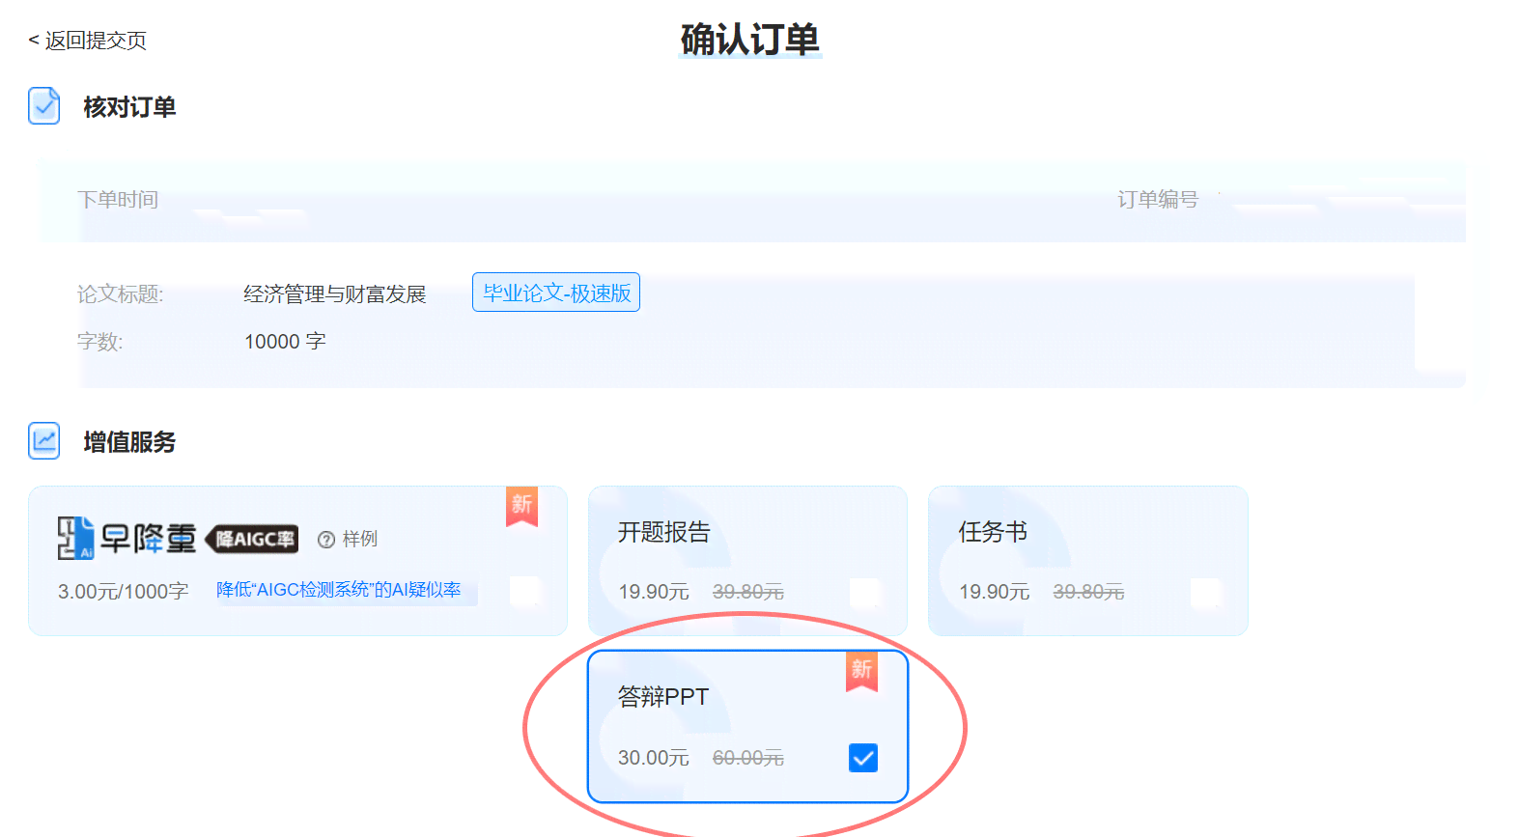The width and height of the screenshot is (1519, 837).
Task: Click the 早降重 logo icon
Action: click(75, 538)
